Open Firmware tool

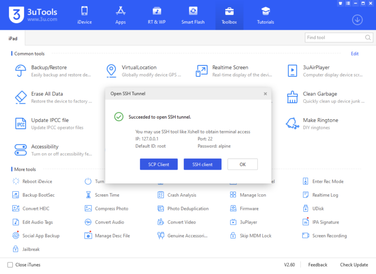(x=244, y=209)
